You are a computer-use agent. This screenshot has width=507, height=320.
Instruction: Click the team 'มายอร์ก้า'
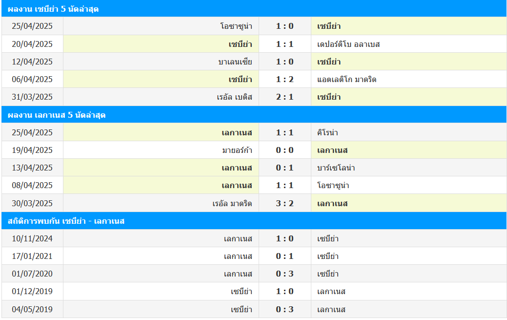tap(237, 150)
